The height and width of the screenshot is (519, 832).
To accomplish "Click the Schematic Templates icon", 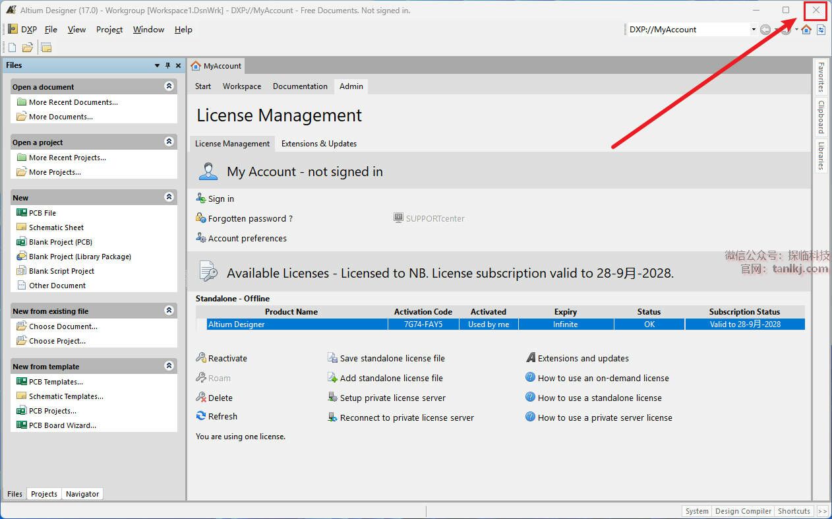I will [x=22, y=396].
